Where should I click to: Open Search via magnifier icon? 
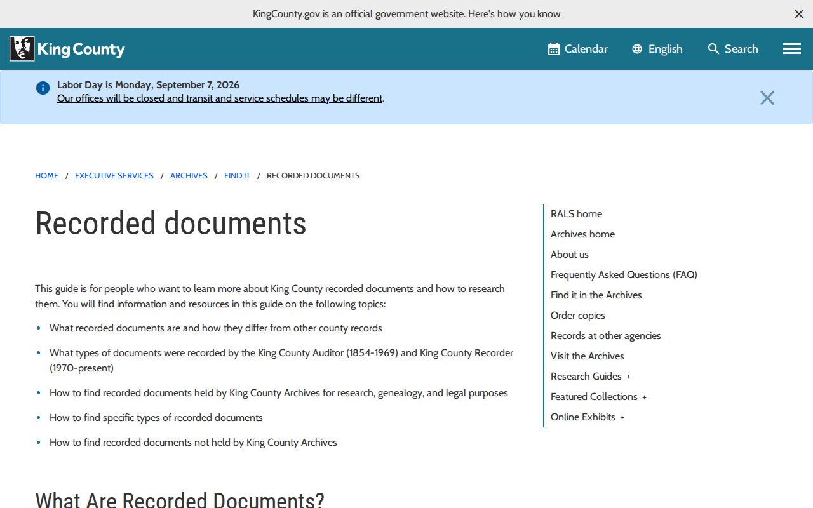(x=733, y=49)
